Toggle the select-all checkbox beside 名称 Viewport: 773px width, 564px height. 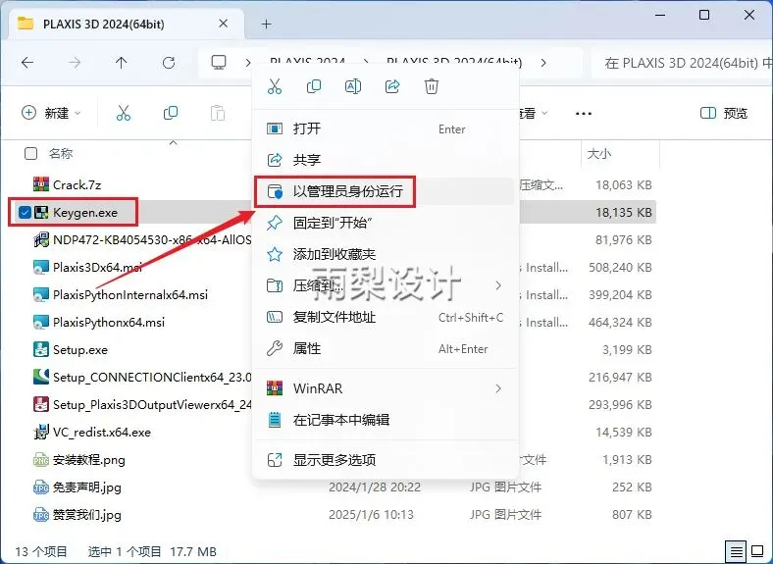30,153
